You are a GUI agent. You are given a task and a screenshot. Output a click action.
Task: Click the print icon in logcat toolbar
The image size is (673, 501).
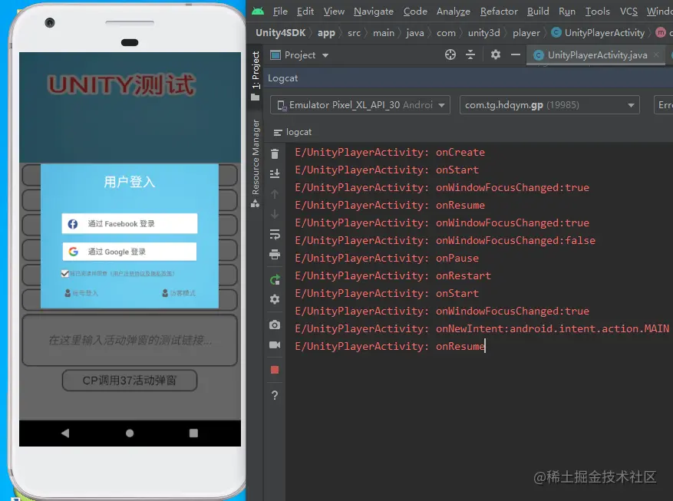click(x=275, y=255)
